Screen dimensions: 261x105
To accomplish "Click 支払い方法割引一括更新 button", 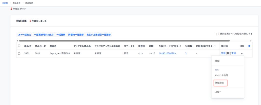I will [98, 35].
